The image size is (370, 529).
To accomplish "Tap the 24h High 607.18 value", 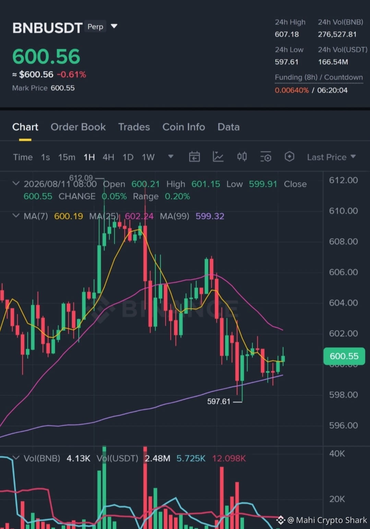I will pos(287,34).
